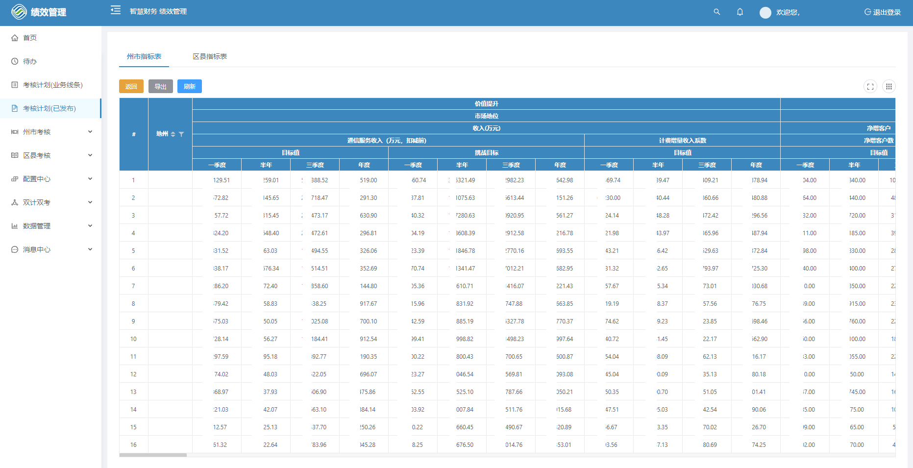
Task: Click the 消息中心 message icon
Action: click(15, 249)
